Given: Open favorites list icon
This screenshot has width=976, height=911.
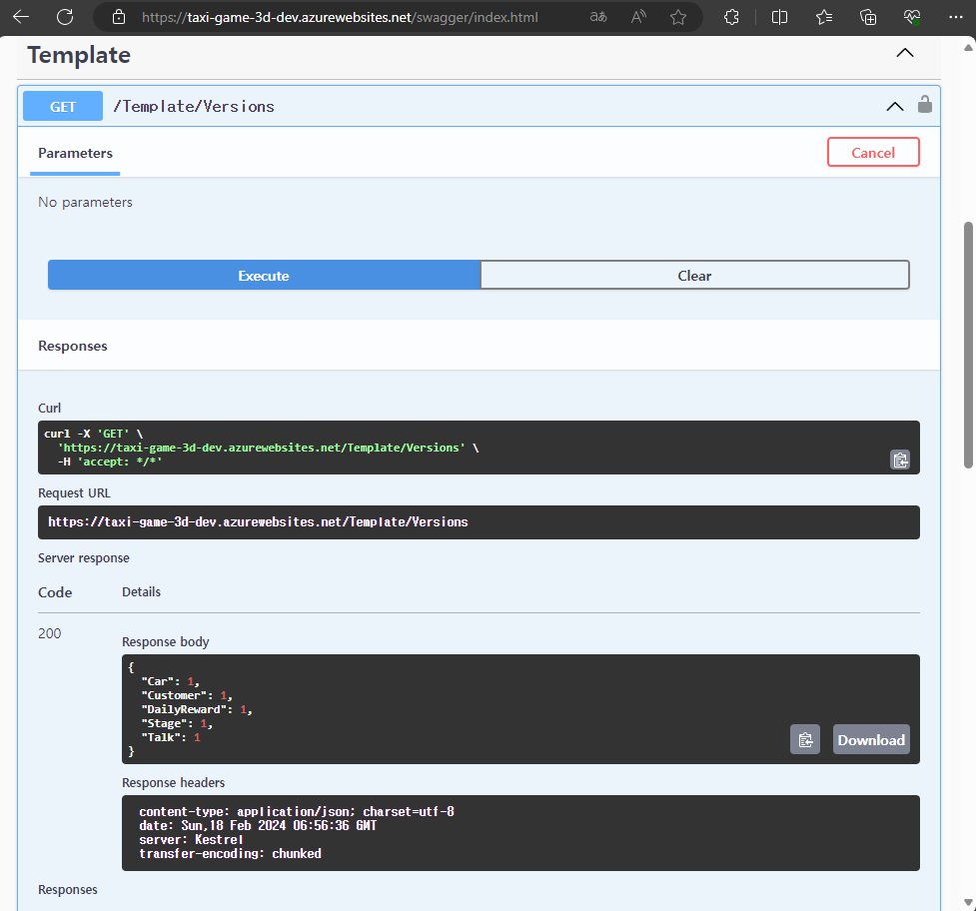Looking at the screenshot, I should [824, 17].
